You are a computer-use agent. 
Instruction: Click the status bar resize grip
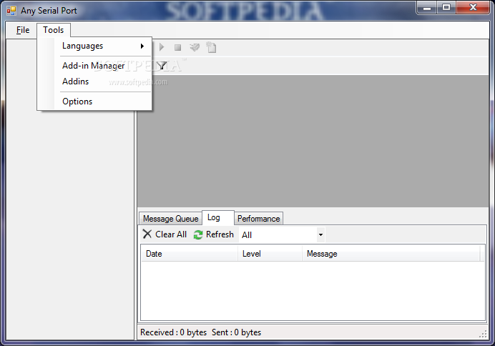coord(483,335)
